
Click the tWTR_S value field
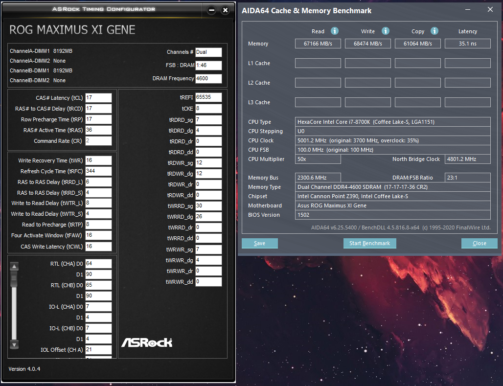[x=98, y=214]
